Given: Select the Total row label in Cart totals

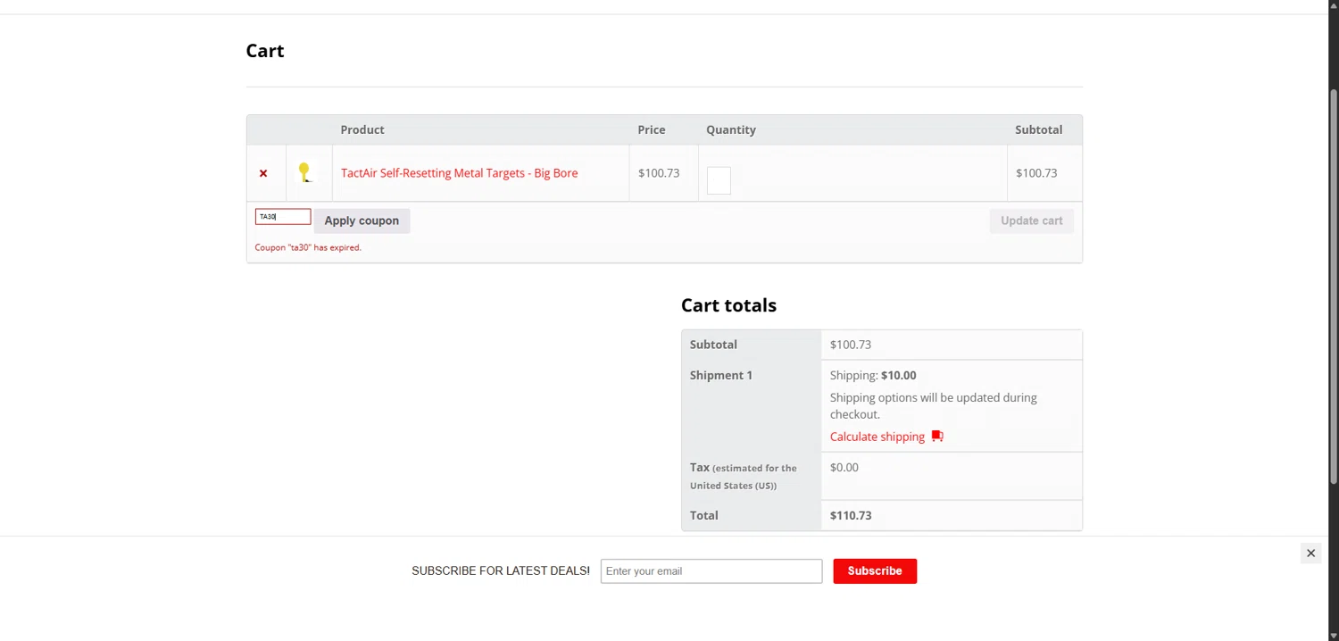Looking at the screenshot, I should [x=704, y=515].
